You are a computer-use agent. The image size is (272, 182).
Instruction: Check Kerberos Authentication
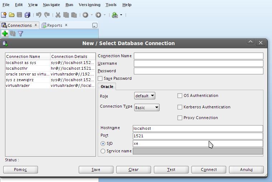[180, 107]
